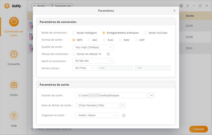212x135 pixels.
Task: Click the info icon beside Forcer en vitesse 1X
Action: click(x=108, y=54)
